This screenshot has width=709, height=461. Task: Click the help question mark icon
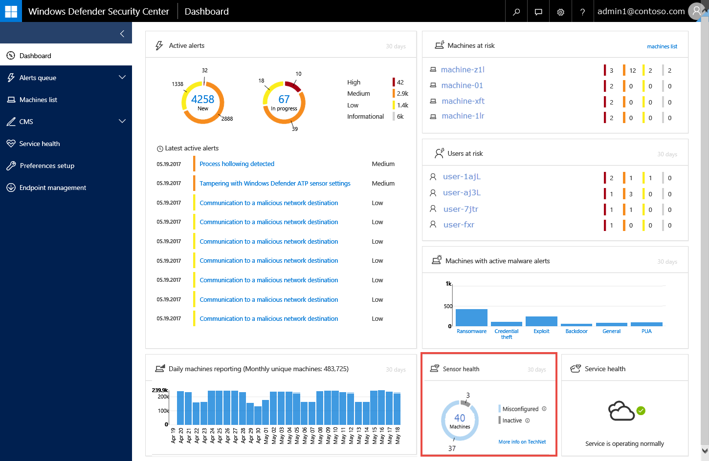click(582, 12)
